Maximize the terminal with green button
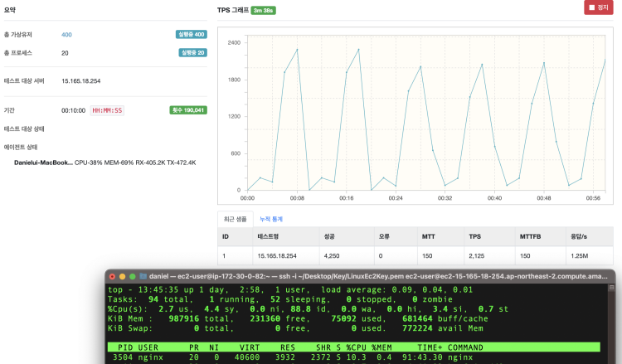This screenshot has height=364, width=622. coord(131,276)
